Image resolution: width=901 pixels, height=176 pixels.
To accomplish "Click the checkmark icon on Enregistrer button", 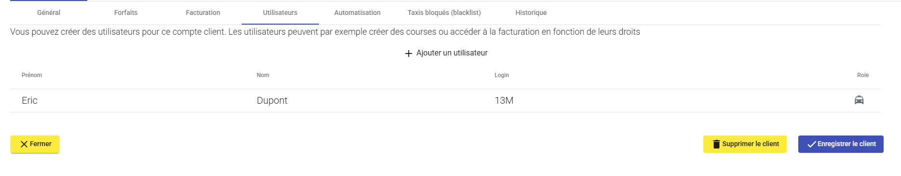I will [x=812, y=144].
